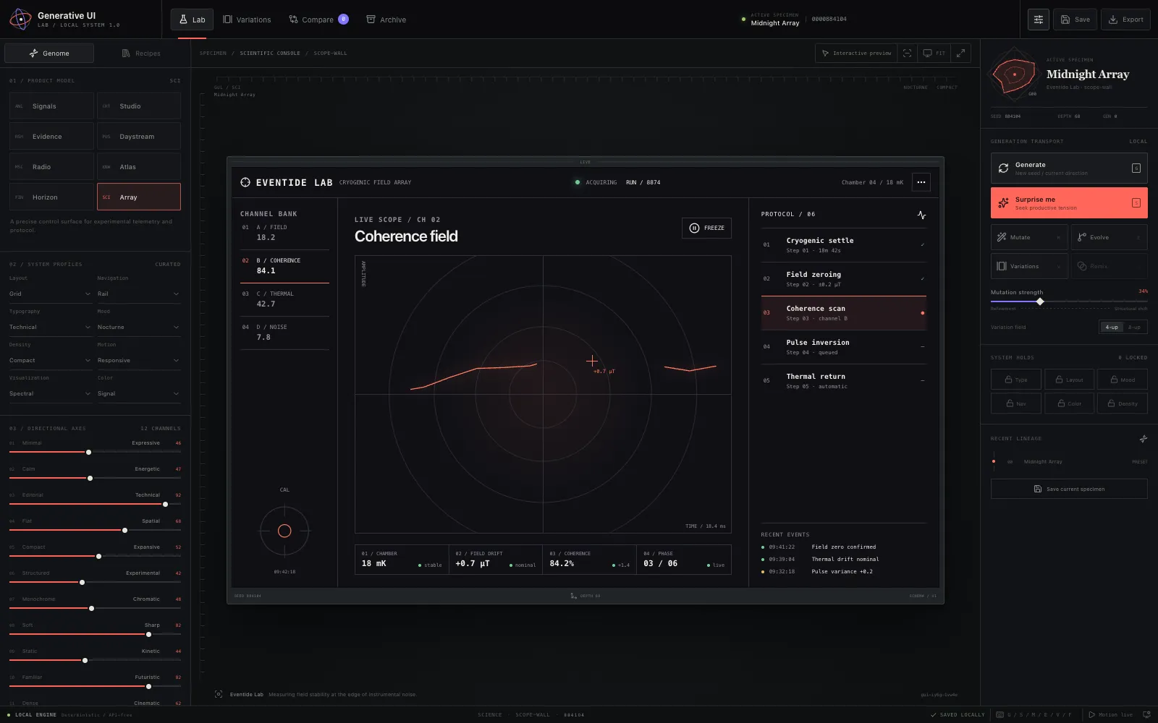The height and width of the screenshot is (723, 1158).
Task: Select the Coherence scan protocol step
Action: click(844, 313)
